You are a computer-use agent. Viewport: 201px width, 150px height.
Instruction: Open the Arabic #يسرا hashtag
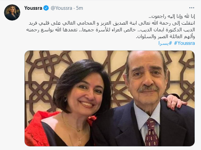(x=165, y=43)
